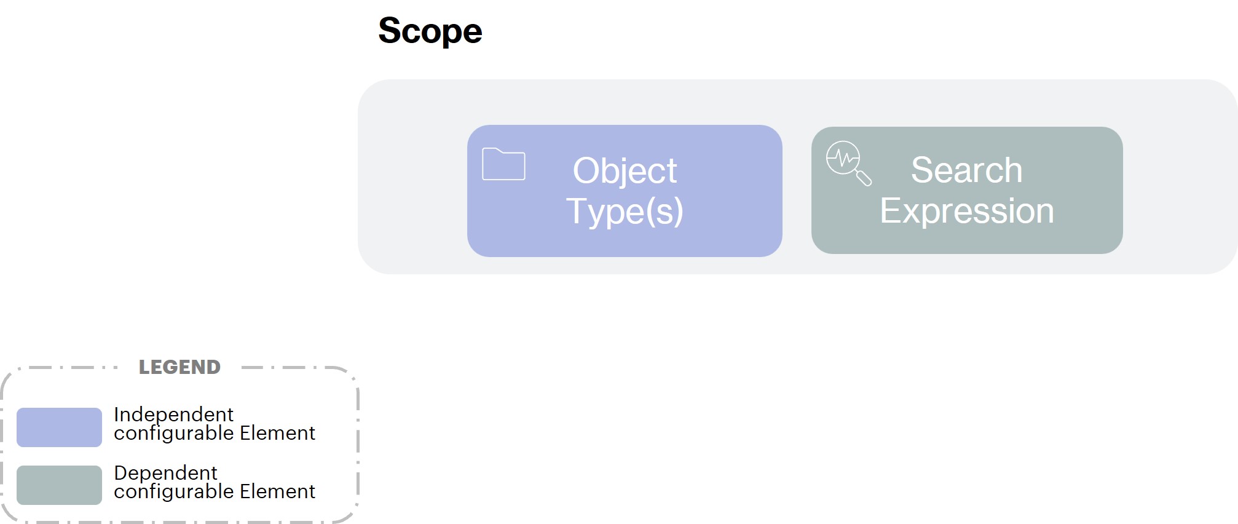Click the dashed border of the legend box
Viewport: 1238px width, 524px height.
coord(358,443)
